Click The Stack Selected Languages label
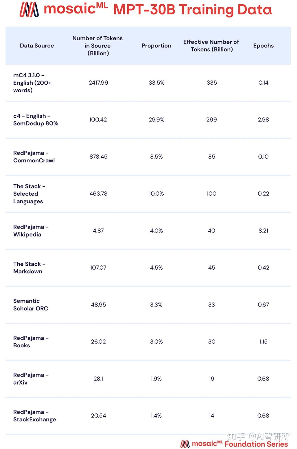The width and height of the screenshot is (297, 449). click(29, 194)
